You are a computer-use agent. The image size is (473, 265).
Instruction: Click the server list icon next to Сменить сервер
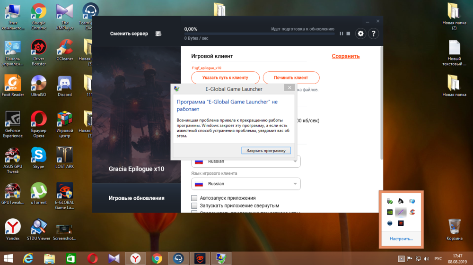(158, 34)
